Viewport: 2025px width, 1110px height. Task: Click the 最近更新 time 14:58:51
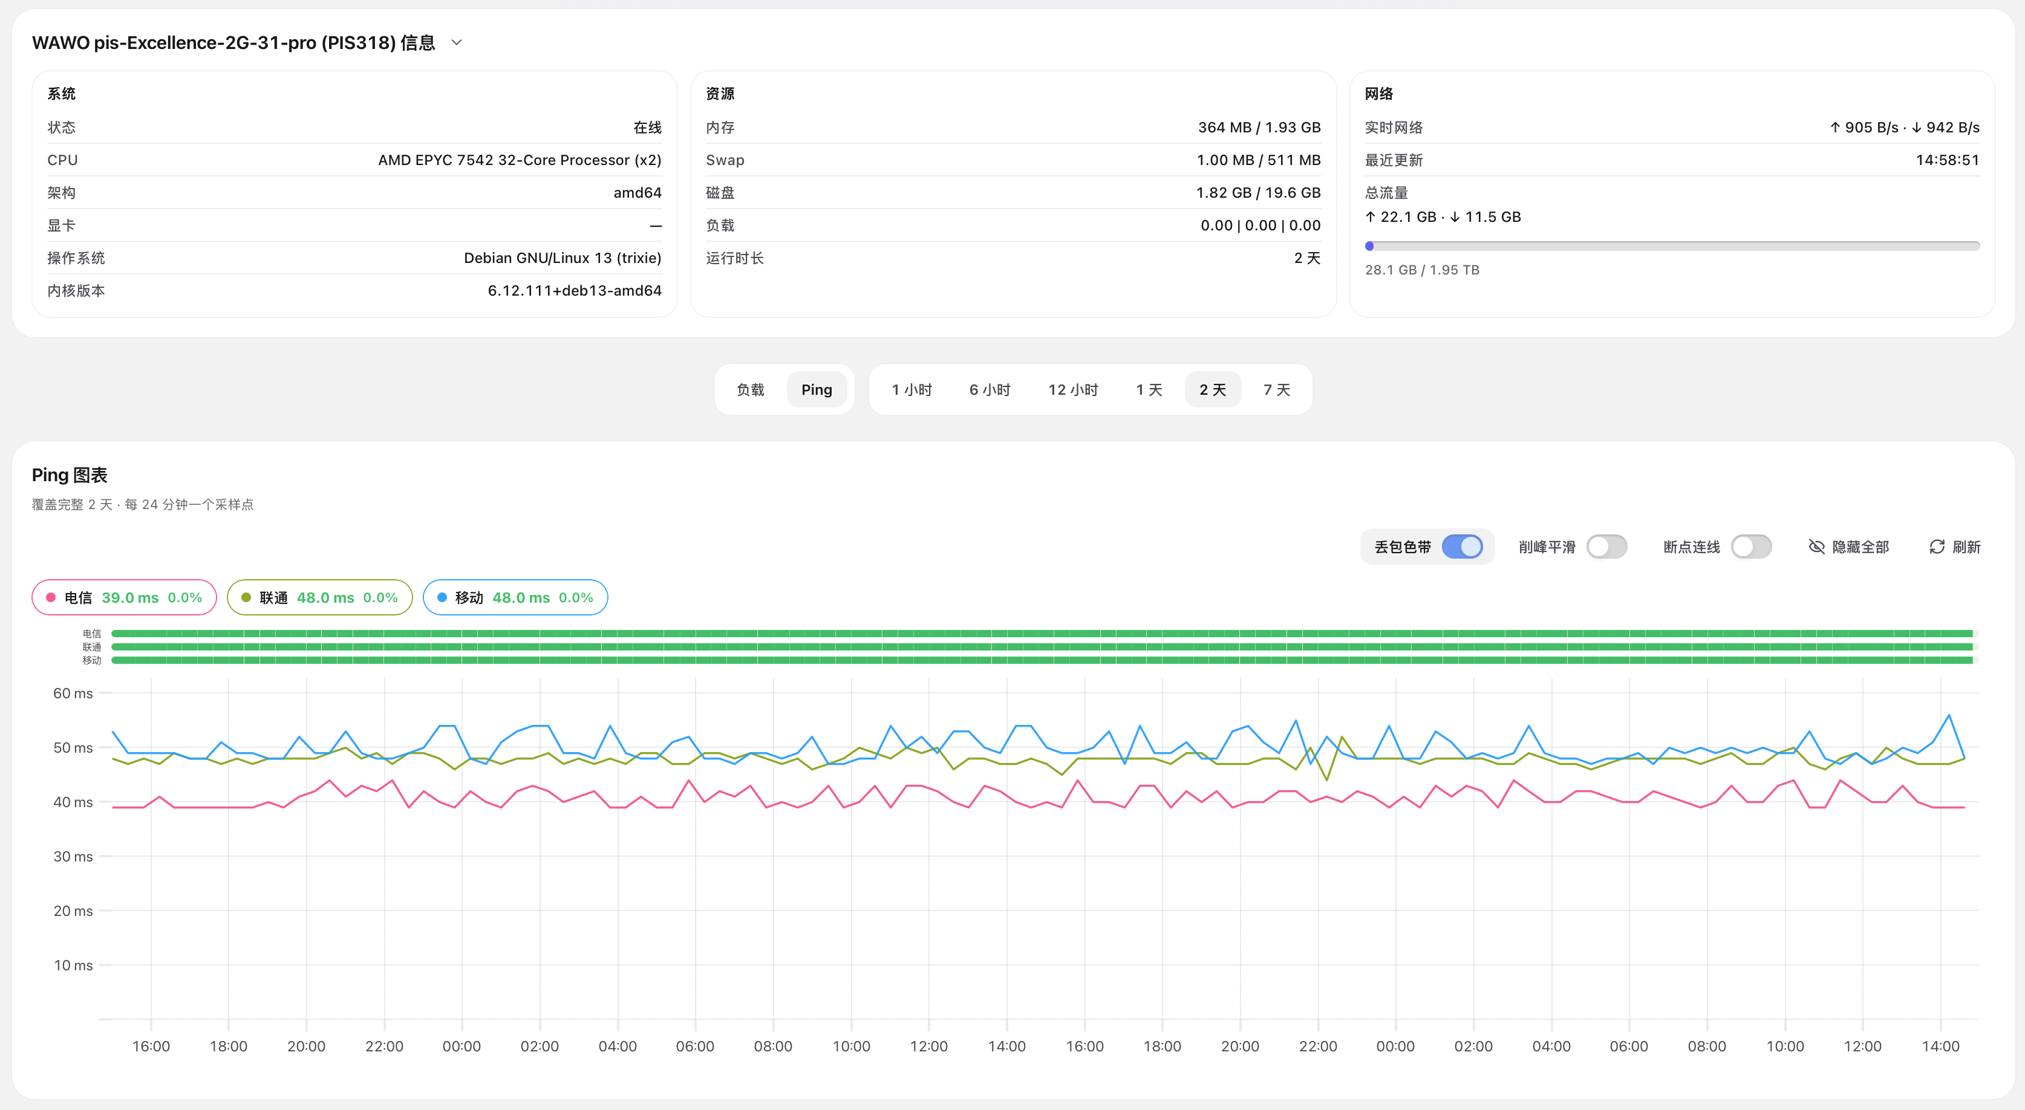point(1947,160)
